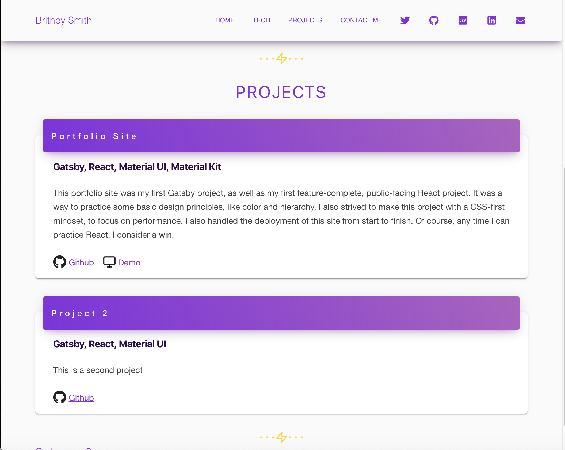
Task: Open the Portfolio Site Demo link
Action: click(x=129, y=262)
